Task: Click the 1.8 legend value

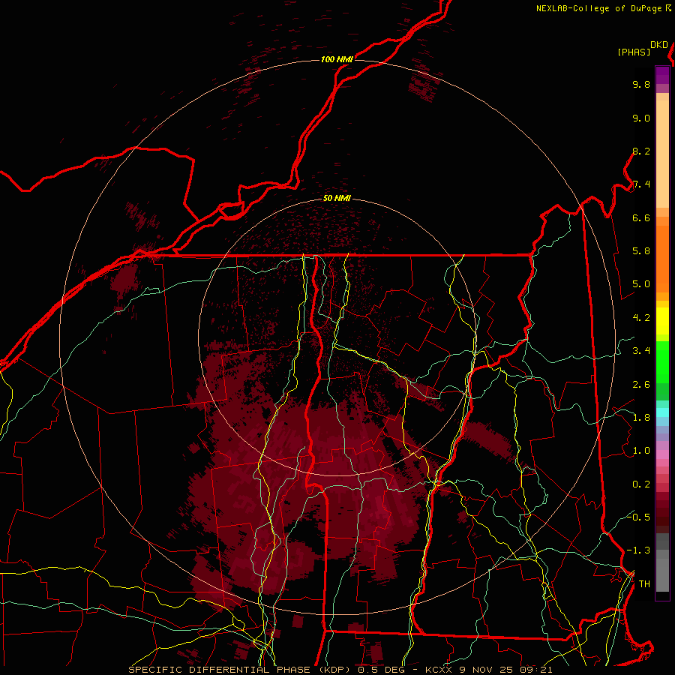Action: 641,418
